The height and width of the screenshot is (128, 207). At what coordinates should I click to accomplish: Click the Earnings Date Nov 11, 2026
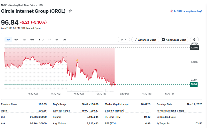coord(194,104)
